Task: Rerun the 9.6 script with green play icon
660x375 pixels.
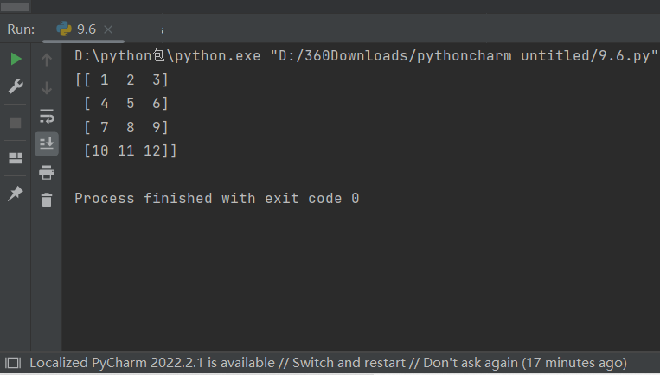Action: (16, 59)
